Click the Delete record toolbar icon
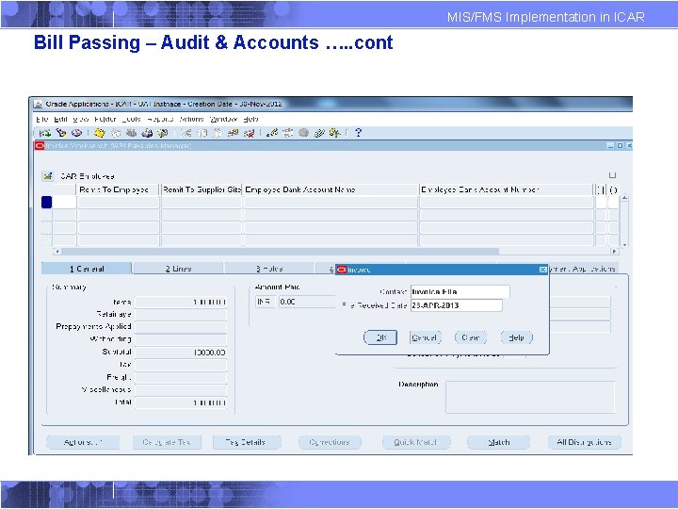678x509 pixels. [x=249, y=133]
